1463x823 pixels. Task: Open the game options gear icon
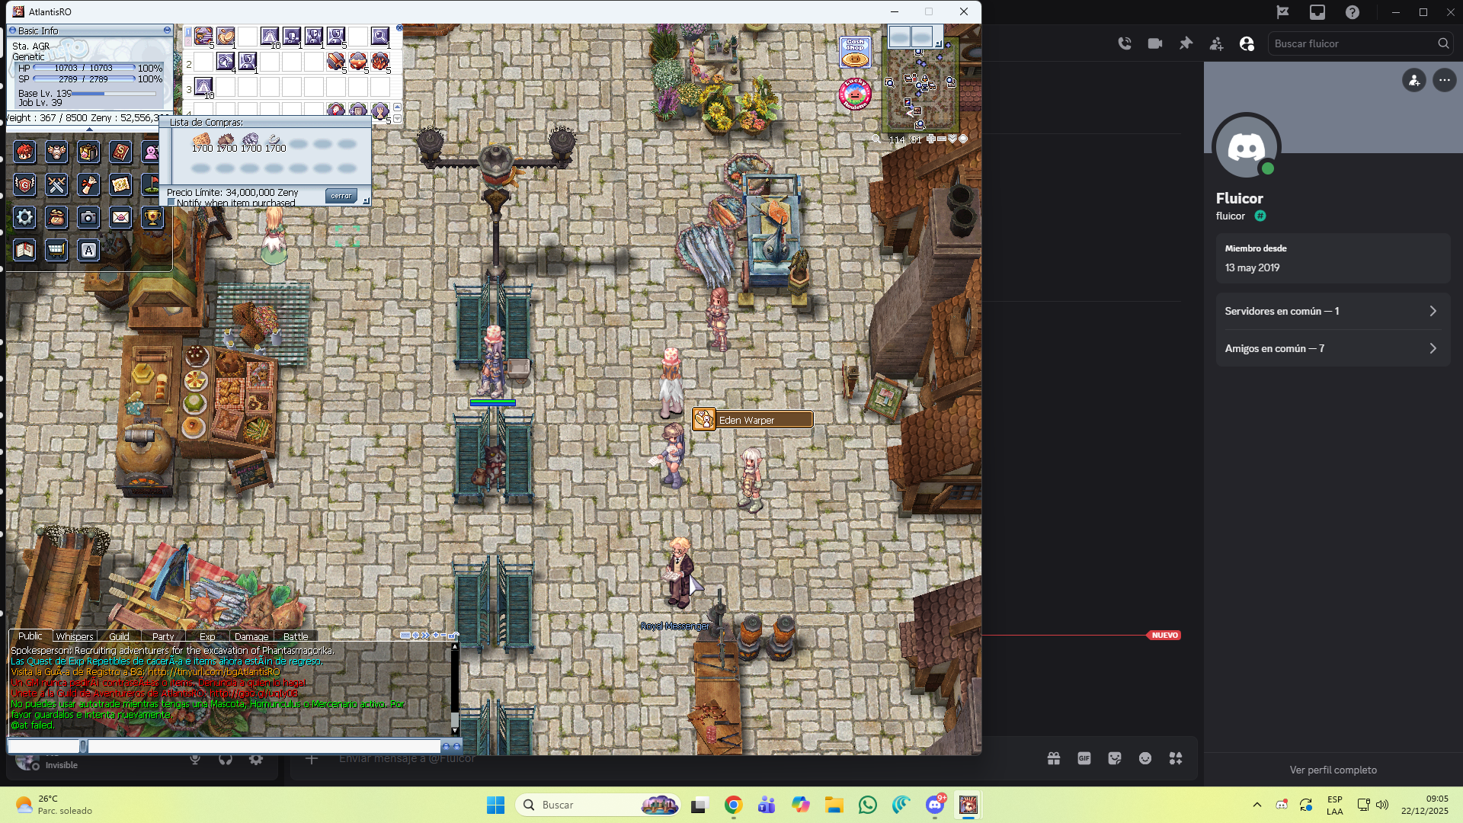tap(25, 218)
